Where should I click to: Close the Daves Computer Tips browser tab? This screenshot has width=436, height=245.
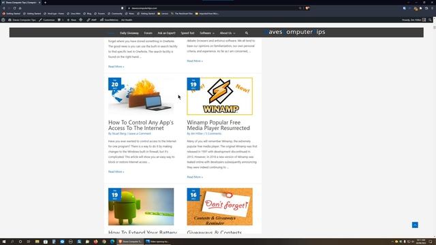(40, 3)
